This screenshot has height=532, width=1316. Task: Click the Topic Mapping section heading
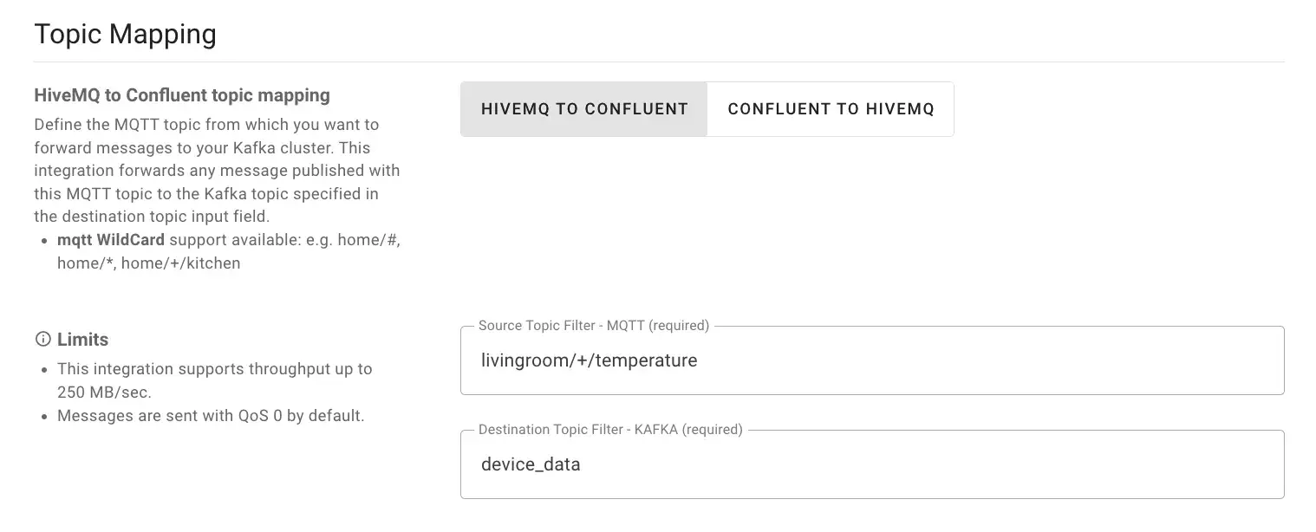(x=125, y=35)
